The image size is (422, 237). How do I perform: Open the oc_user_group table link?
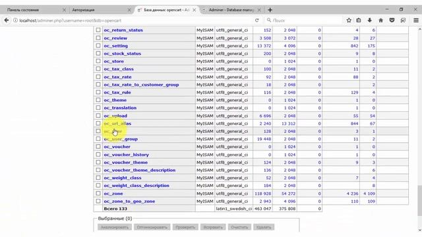pos(121,139)
